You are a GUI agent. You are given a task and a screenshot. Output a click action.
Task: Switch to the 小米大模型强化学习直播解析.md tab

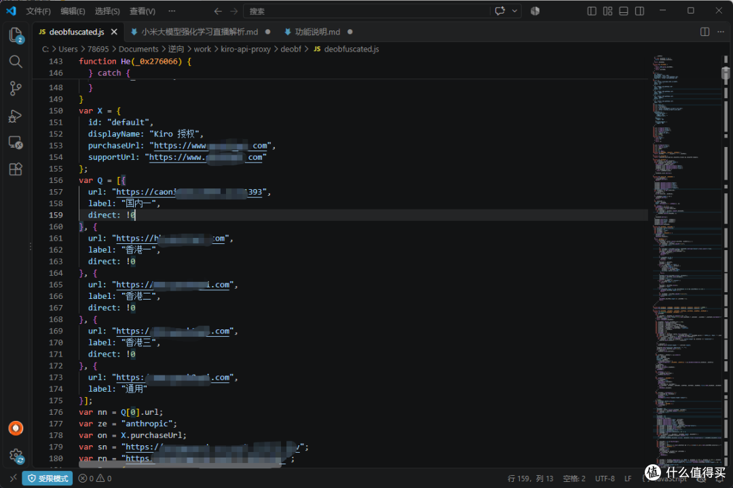point(200,32)
